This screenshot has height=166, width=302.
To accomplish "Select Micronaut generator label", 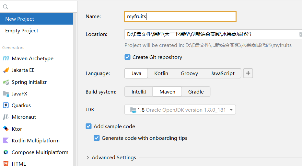I will pos(24,117).
